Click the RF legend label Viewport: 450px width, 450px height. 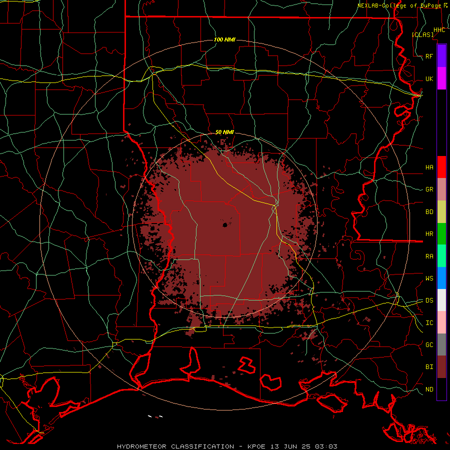[x=429, y=56]
